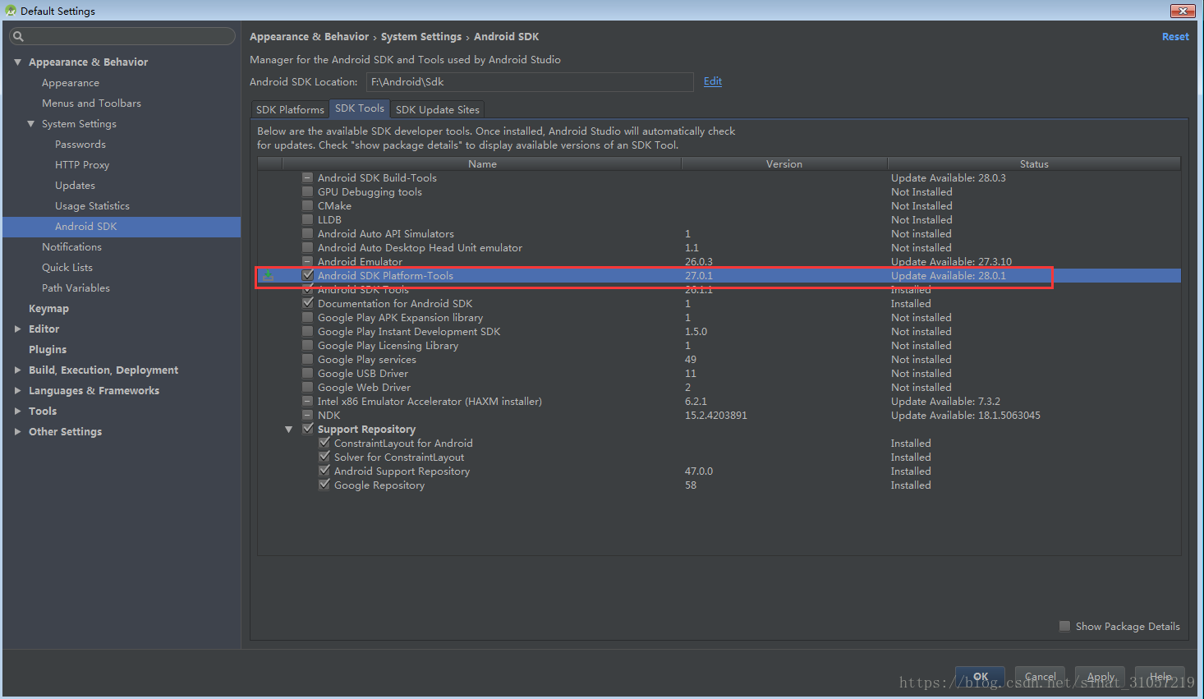
Task: Expand Other Settings group
Action: tap(17, 431)
